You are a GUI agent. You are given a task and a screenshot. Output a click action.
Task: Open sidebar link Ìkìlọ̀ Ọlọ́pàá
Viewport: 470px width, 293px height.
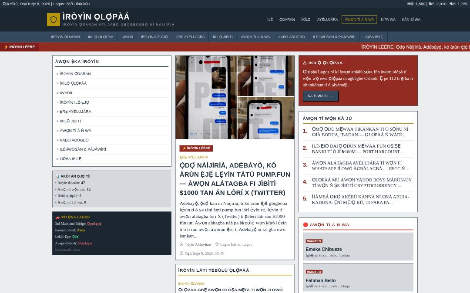tap(72, 83)
